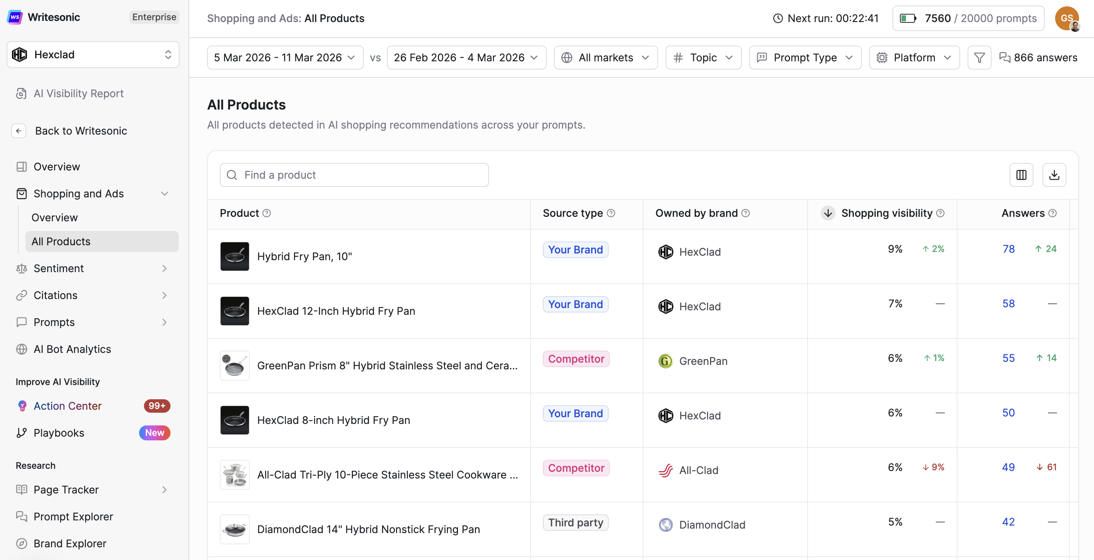The image size is (1094, 560).
Task: Click the Writesonic logo icon
Action: tap(15, 17)
